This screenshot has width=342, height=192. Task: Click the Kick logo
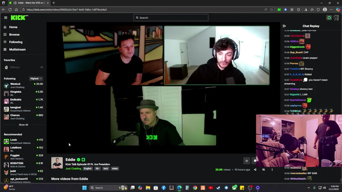click(x=19, y=18)
